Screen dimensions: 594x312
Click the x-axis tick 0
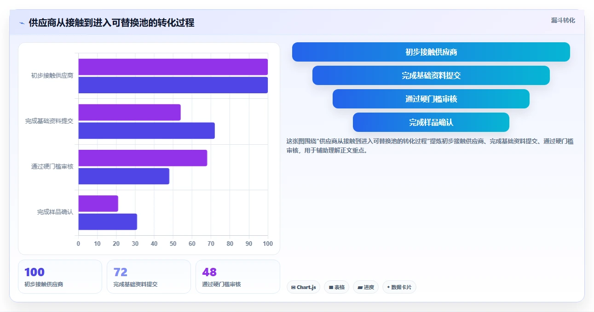pyautogui.click(x=78, y=244)
